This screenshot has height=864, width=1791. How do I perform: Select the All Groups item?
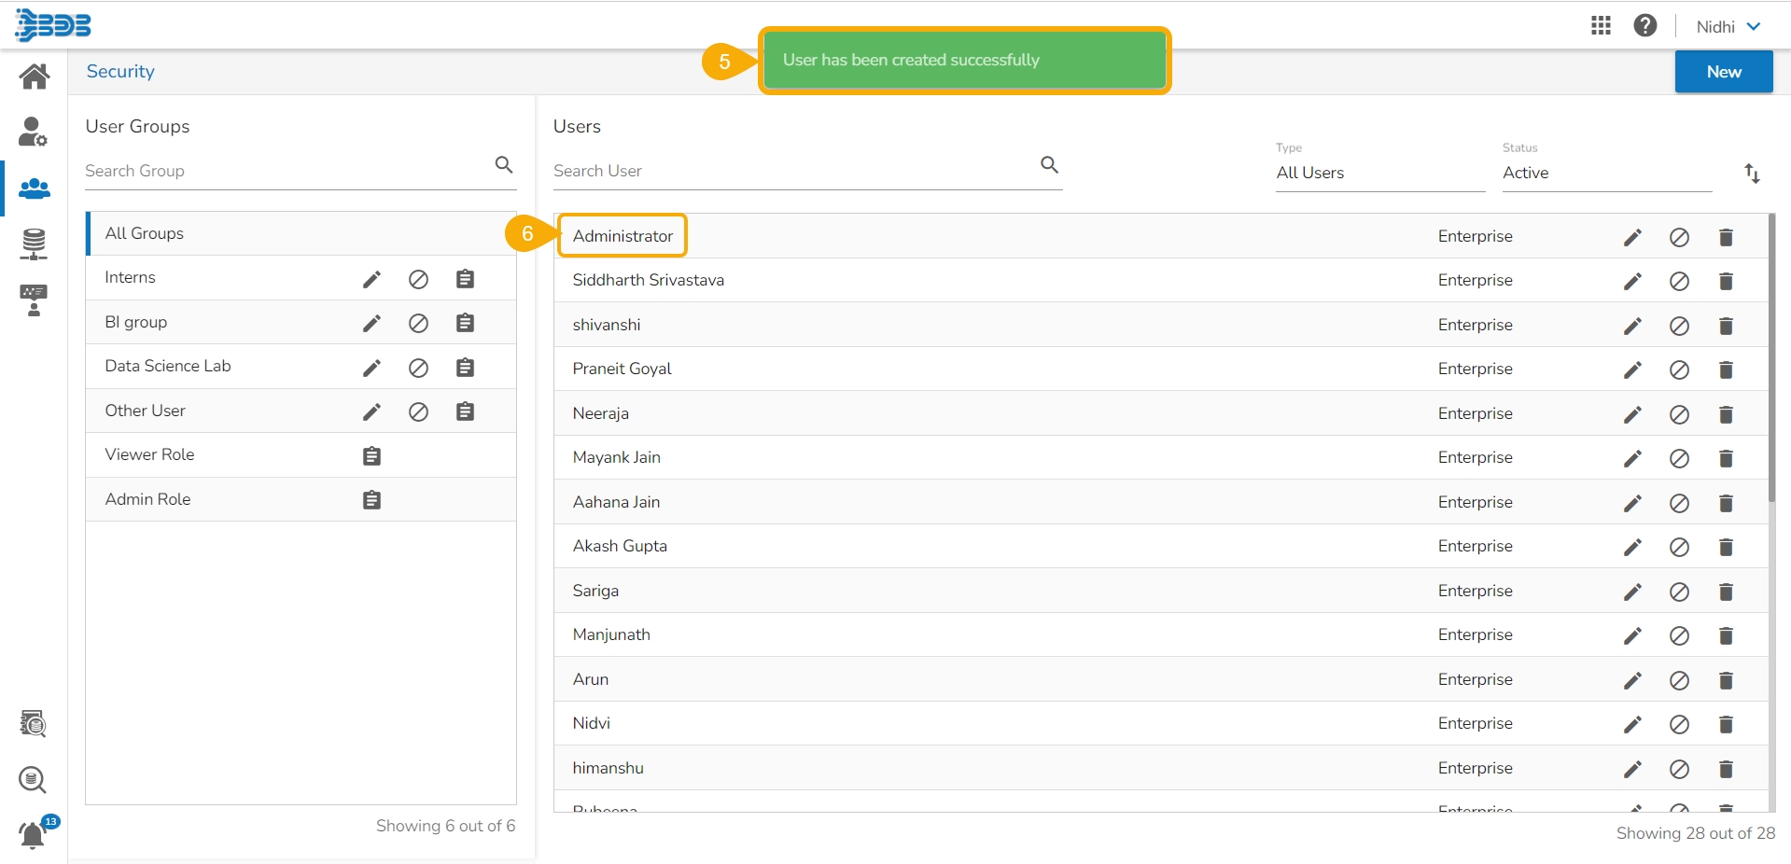click(301, 233)
